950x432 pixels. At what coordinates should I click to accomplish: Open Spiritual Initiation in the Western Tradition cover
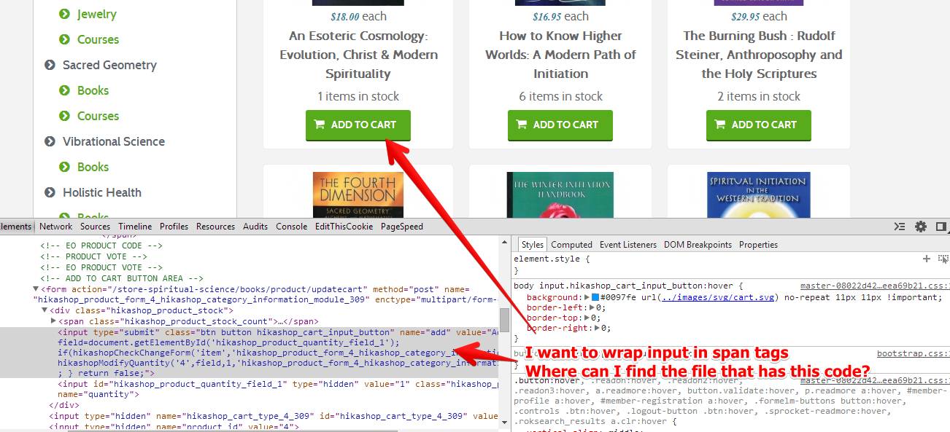pos(759,195)
